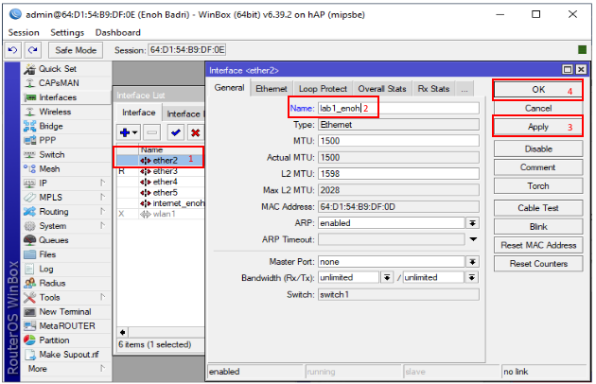596x384 pixels.
Task: Click the Comment button
Action: click(x=538, y=167)
